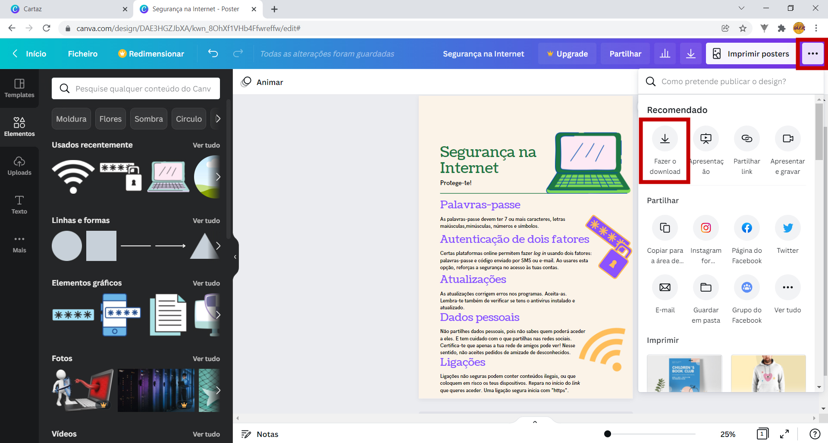Open the Elementos side panel

click(x=19, y=127)
